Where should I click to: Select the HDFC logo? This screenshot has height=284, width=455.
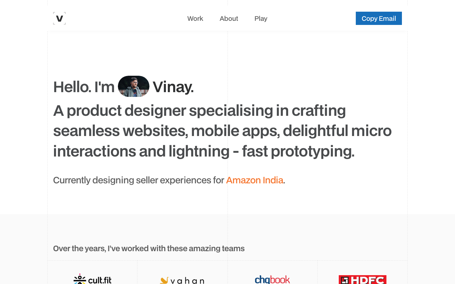pos(362,280)
